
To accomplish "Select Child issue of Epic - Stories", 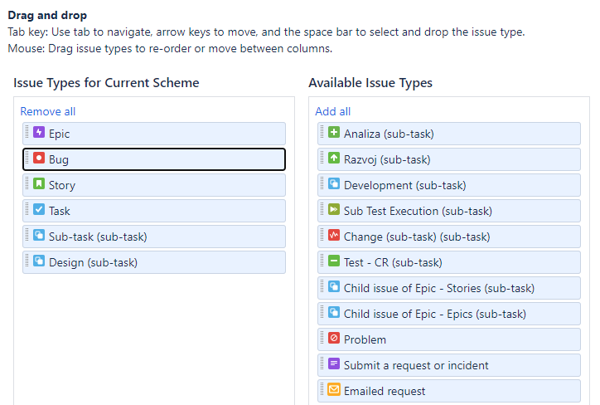I will point(438,288).
